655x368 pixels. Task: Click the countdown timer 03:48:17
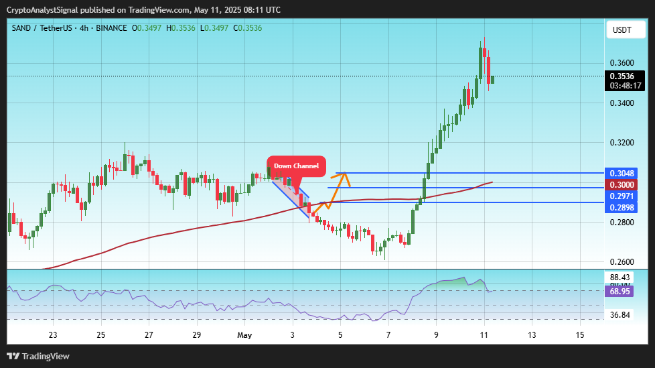626,86
